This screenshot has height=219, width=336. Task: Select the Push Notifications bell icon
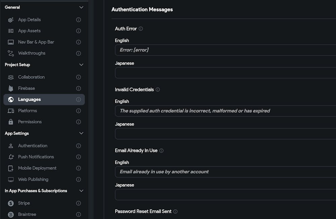click(x=10, y=157)
